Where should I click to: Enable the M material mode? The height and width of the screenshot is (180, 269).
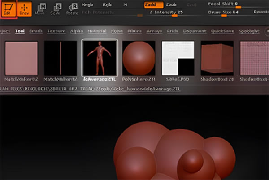point(126,5)
